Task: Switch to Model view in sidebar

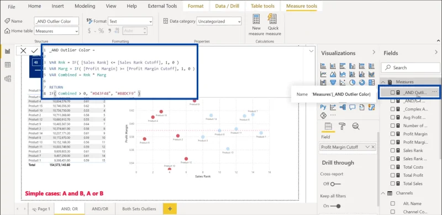Action: (x=8, y=78)
